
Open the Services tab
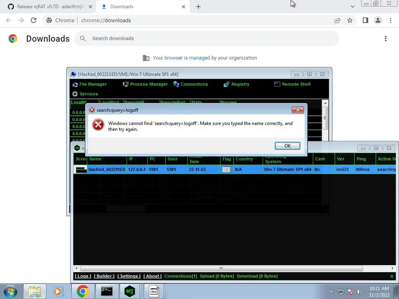click(85, 94)
